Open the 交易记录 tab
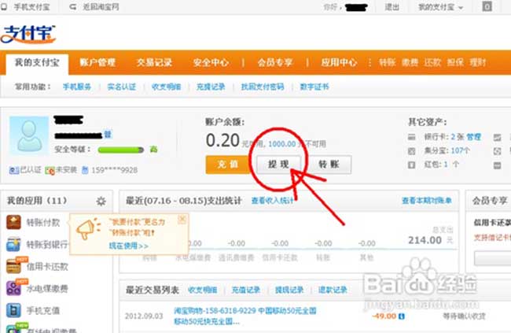This screenshot has height=333, width=511. click(154, 62)
